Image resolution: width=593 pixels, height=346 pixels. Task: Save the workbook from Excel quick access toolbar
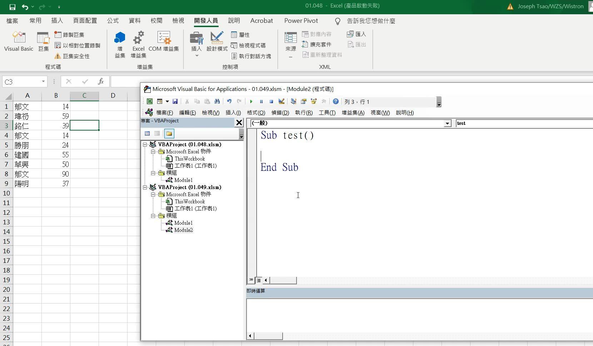coord(12,7)
